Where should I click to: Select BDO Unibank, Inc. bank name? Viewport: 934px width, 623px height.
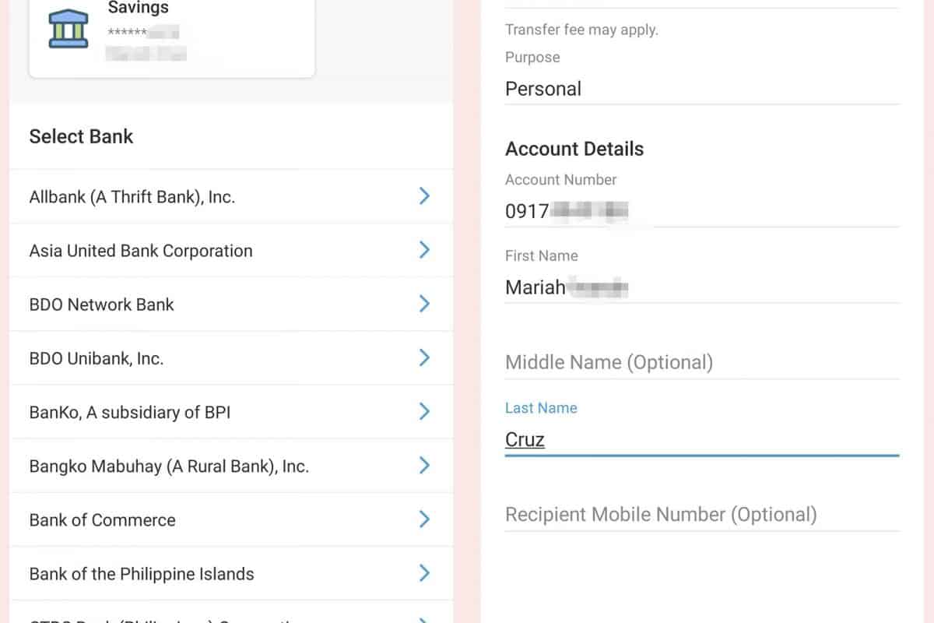tap(96, 358)
